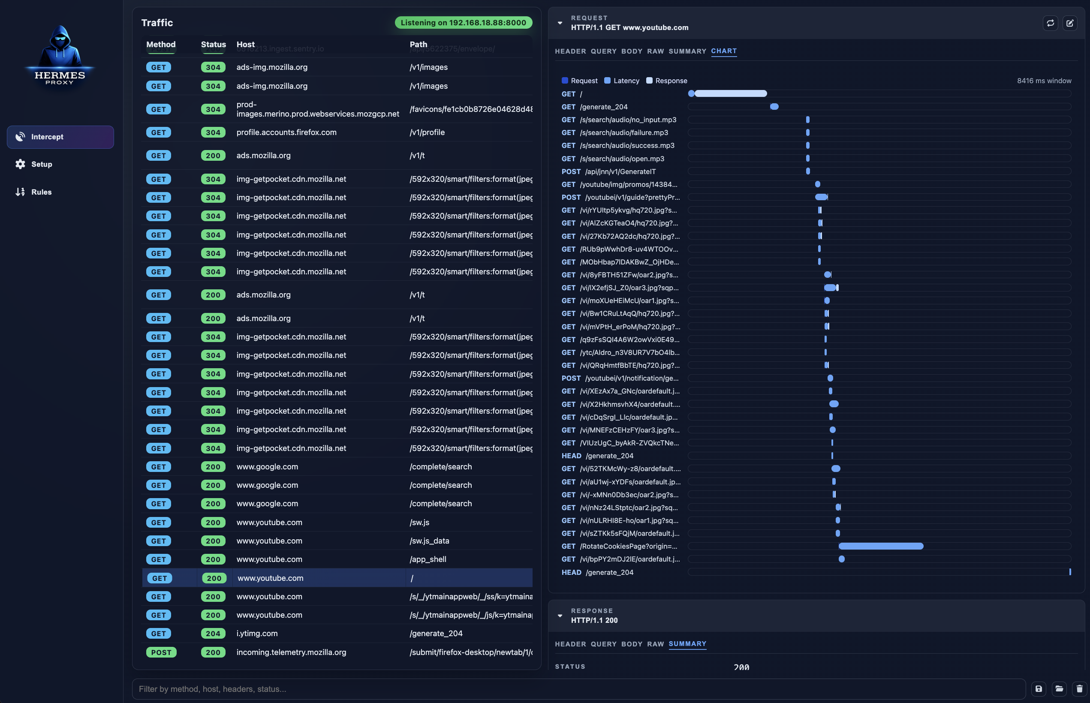The height and width of the screenshot is (703, 1090).
Task: Select the www.youtube.com /sw.js row
Action: coord(337,522)
